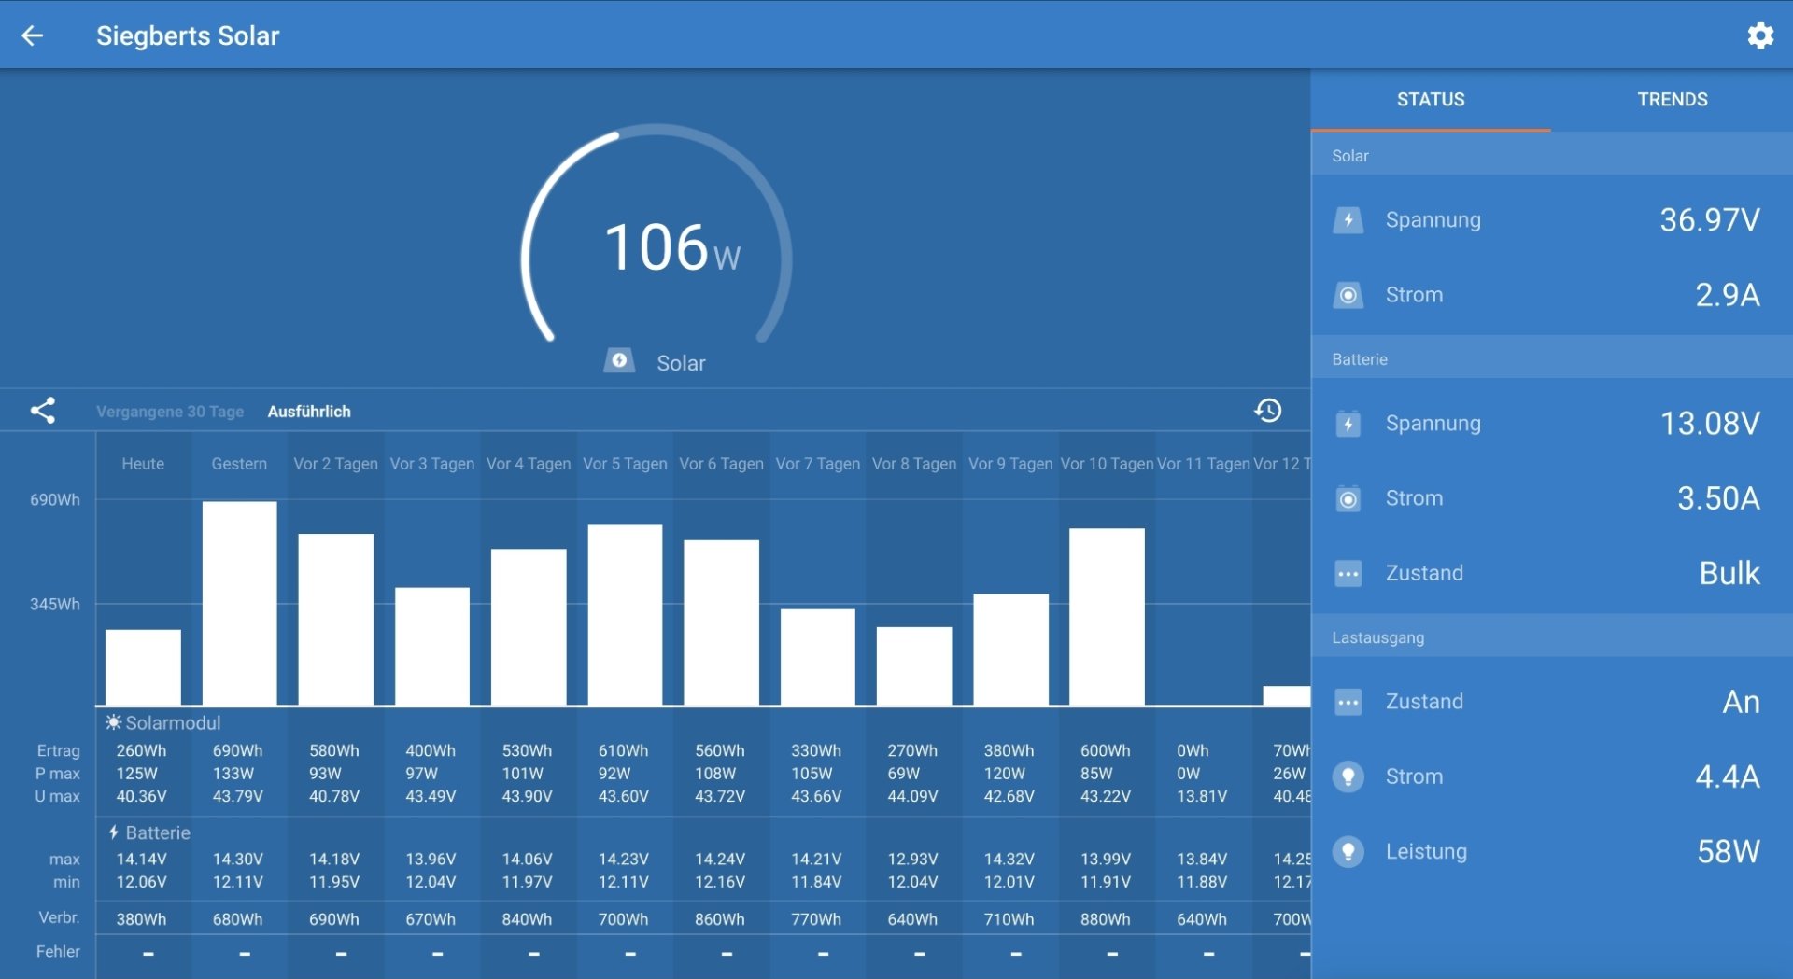This screenshot has width=1793, height=979.
Task: Tap the Solar Spannung voltage icon
Action: pyautogui.click(x=1348, y=220)
